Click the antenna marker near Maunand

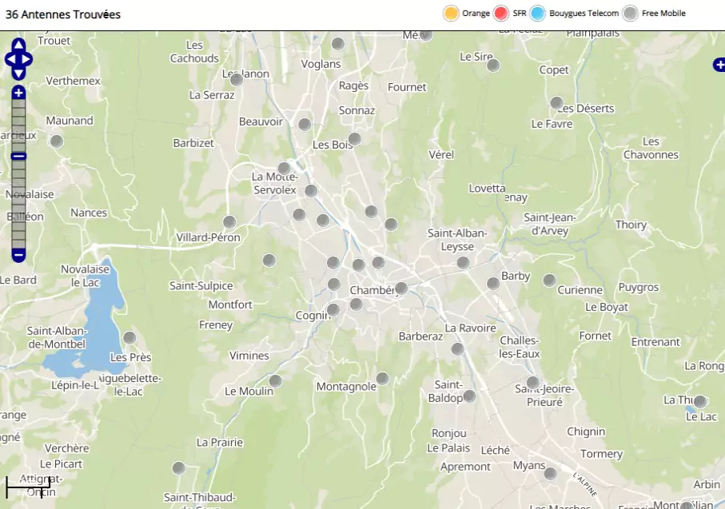click(x=57, y=141)
